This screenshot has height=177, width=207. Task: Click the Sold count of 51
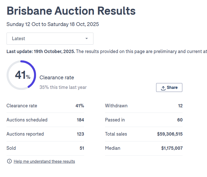[82, 148]
